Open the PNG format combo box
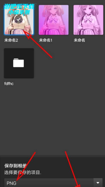 [49, 183]
